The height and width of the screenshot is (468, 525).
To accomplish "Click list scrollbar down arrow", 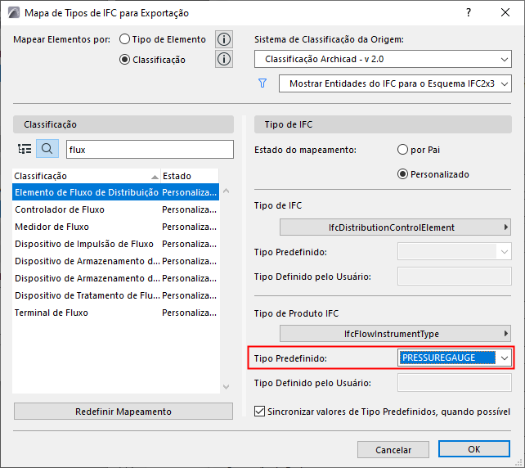I will point(226,387).
